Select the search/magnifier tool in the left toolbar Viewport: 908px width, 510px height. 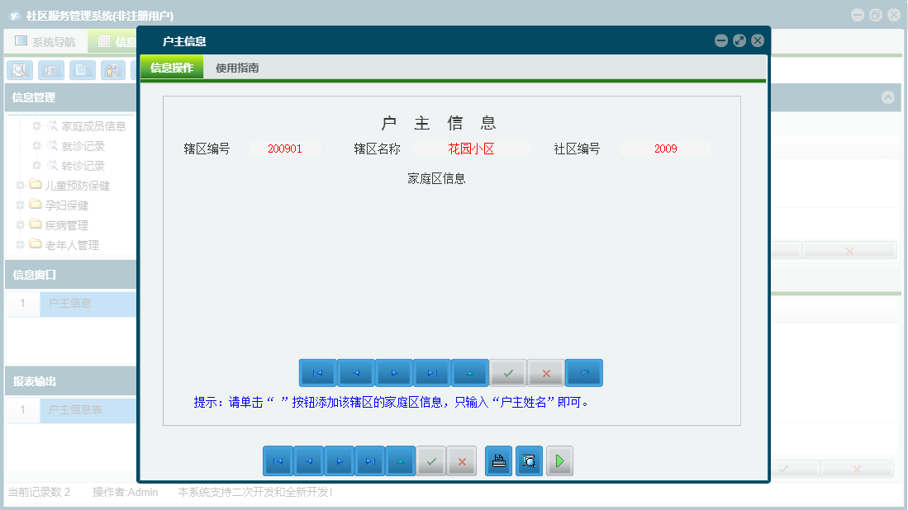point(18,70)
